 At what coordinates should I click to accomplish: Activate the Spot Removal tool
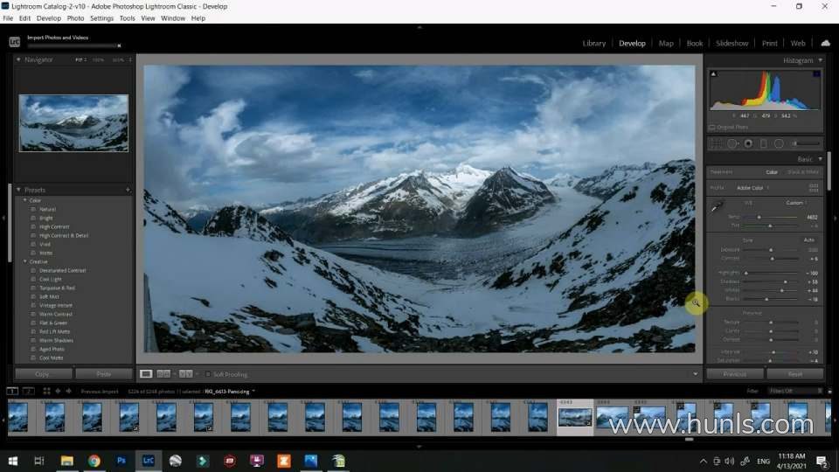click(x=733, y=143)
